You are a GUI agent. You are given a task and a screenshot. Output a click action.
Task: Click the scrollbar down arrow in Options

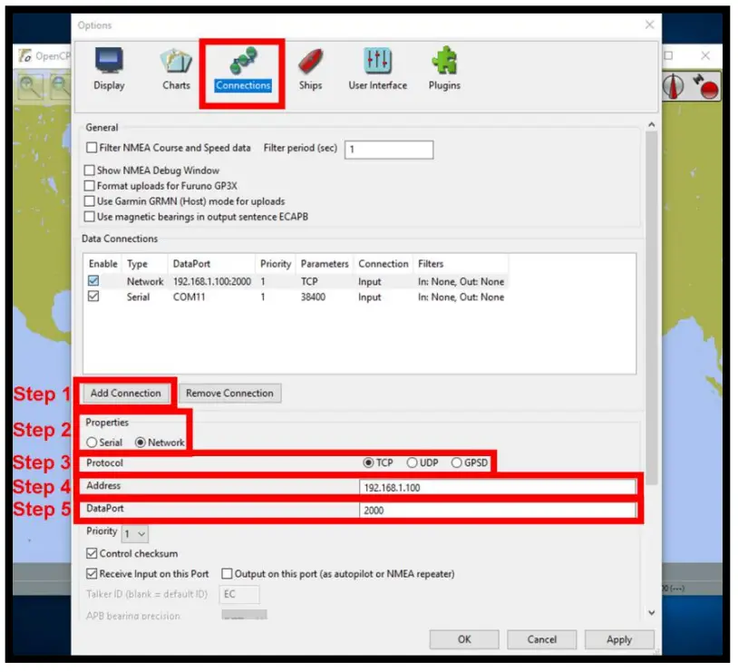pos(651,613)
